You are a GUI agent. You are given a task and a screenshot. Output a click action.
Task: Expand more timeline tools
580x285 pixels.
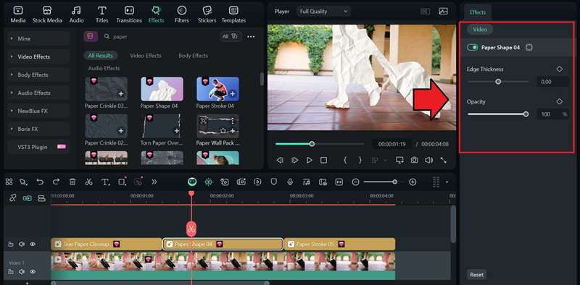154,182
